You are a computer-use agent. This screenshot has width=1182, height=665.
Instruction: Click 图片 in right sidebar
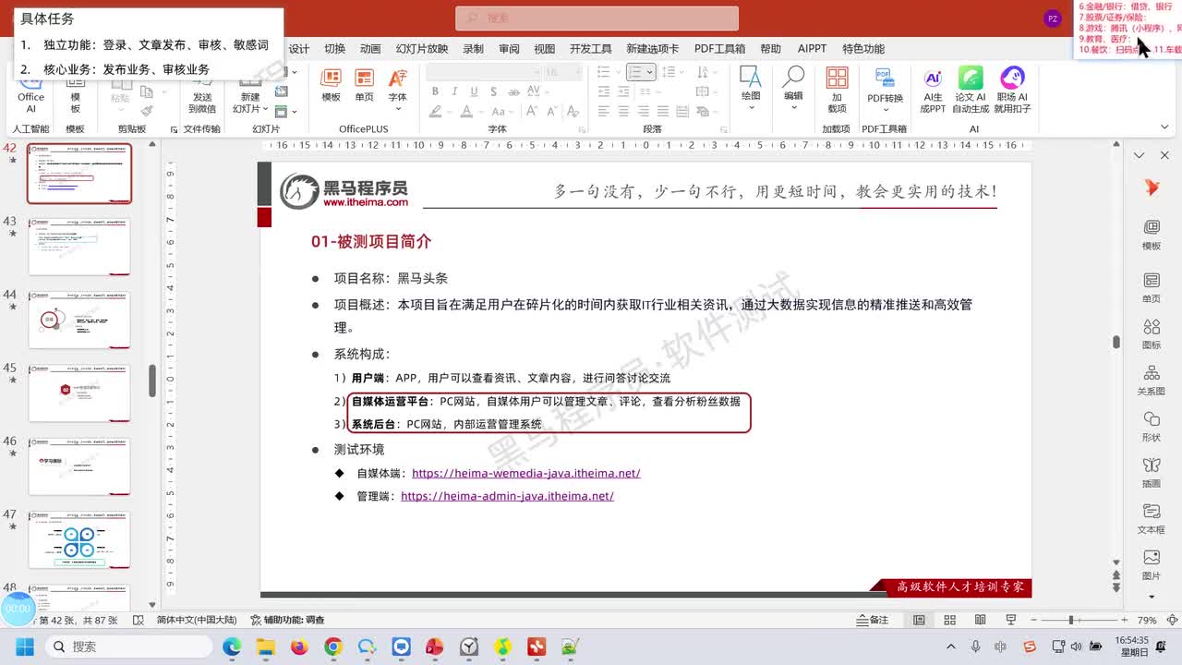pos(1152,565)
